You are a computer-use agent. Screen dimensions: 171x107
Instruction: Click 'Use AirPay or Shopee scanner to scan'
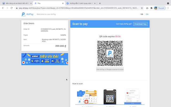pos(110,70)
